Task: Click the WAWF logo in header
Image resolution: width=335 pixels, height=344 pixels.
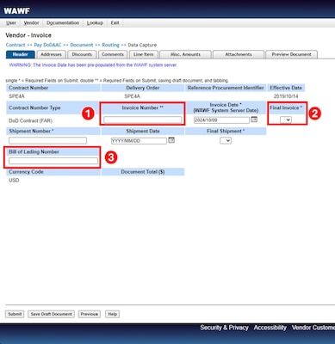Action: pyautogui.click(x=16, y=11)
